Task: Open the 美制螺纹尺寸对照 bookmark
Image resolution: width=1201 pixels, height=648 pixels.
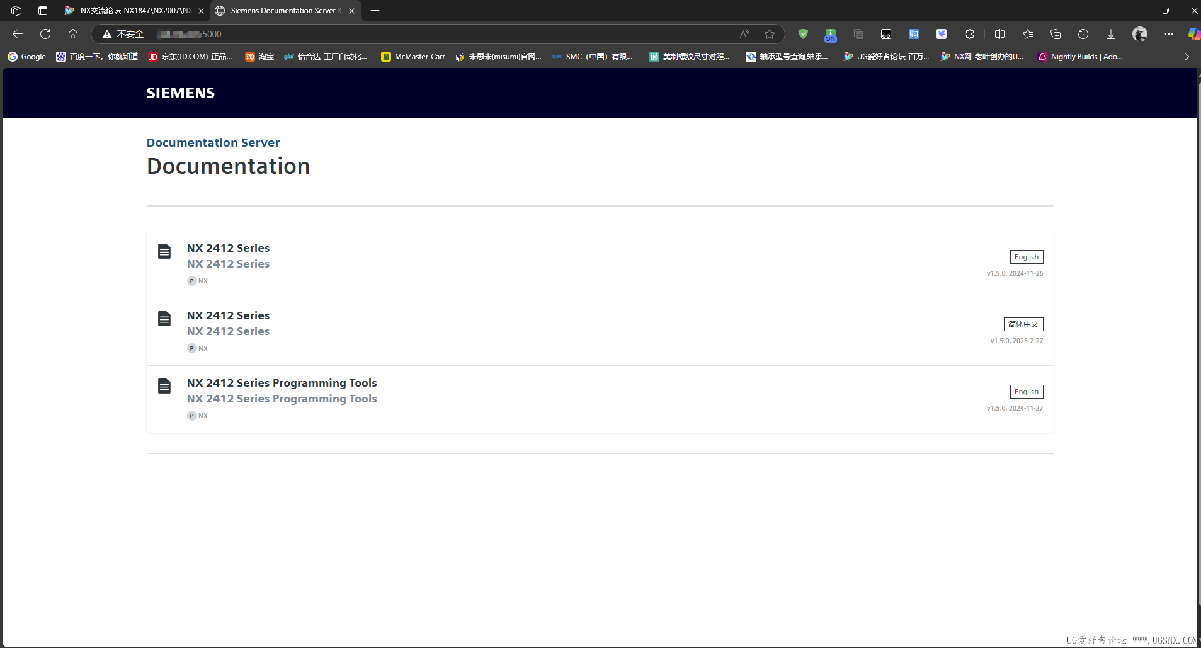Action: [690, 57]
